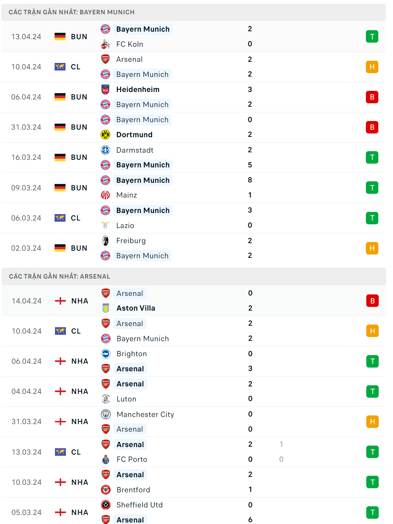
Task: Open the Dortmund team name link
Action: 134,135
